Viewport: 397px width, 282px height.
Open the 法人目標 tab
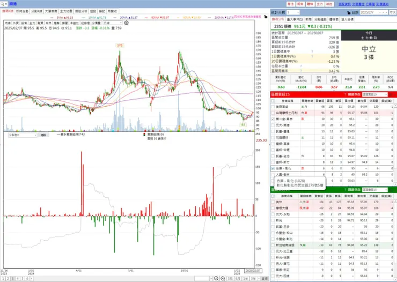point(347,19)
